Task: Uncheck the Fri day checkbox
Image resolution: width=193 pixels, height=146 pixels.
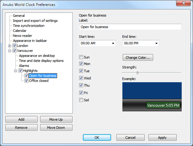Action: [81, 93]
